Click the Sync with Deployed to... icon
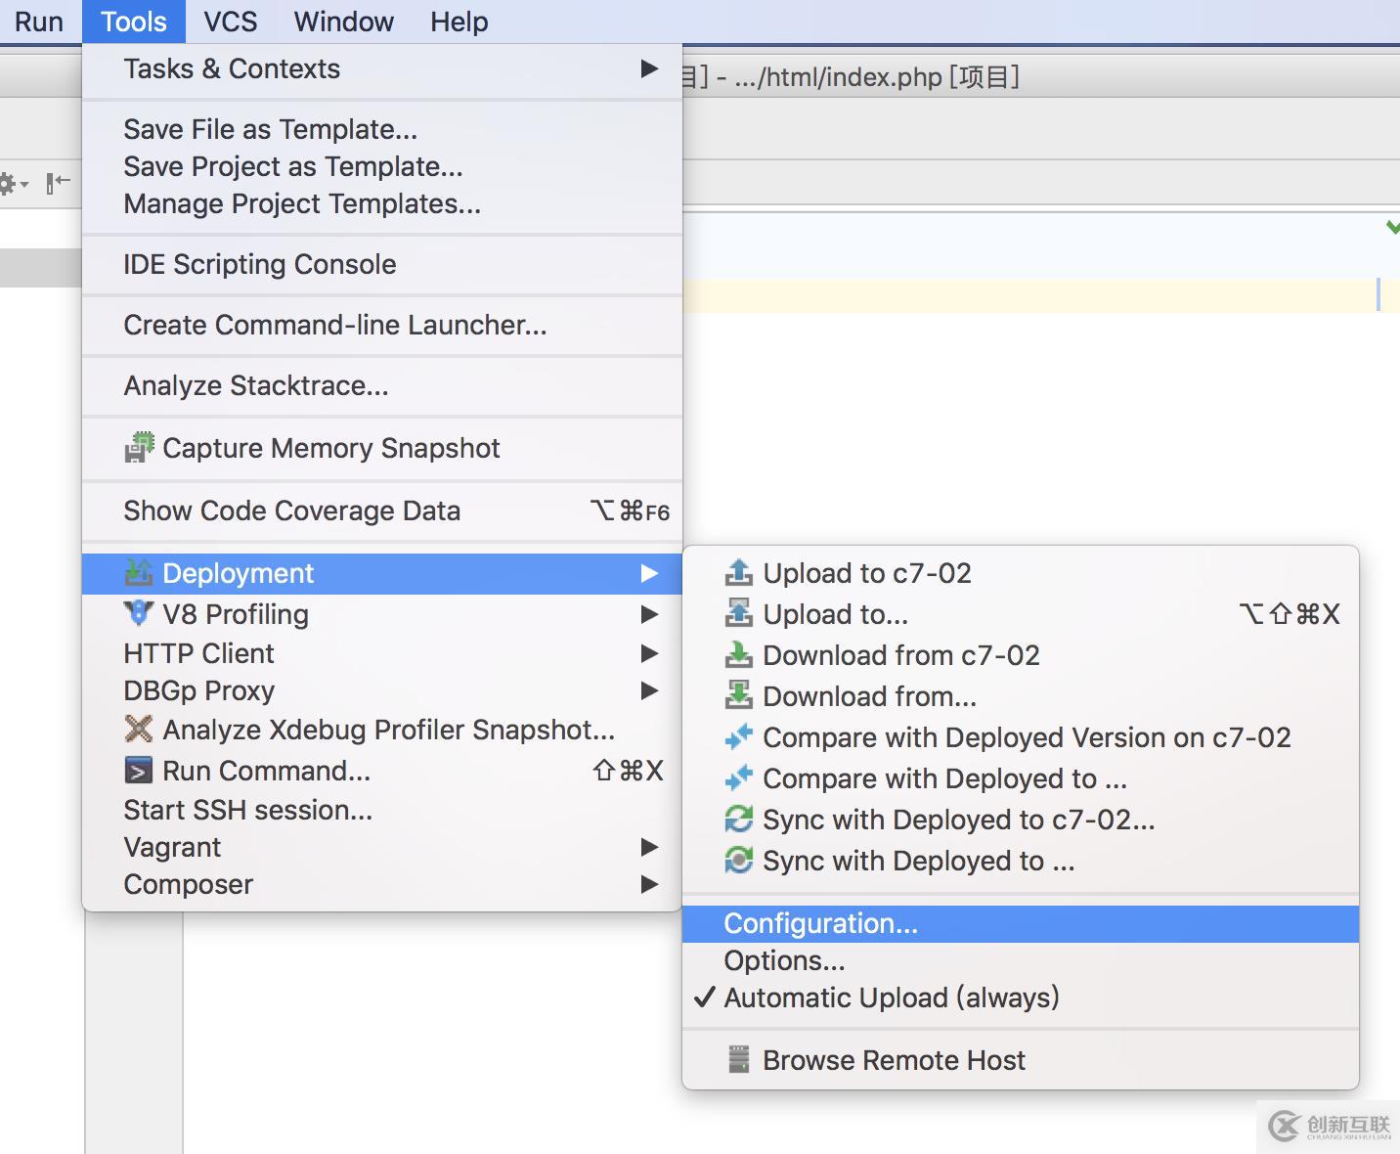Viewport: 1400px width, 1154px height. point(739,860)
